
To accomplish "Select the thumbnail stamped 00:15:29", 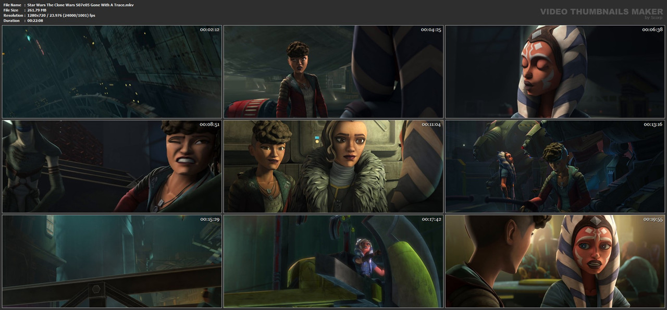I will (112, 261).
